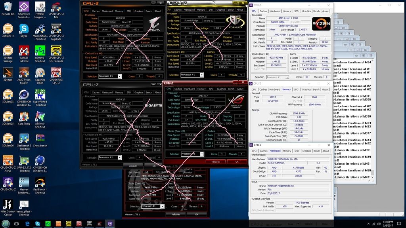This screenshot has width=406, height=228.
Task: Click the taskbar clock showing 11:48 PM
Action: click(388, 224)
